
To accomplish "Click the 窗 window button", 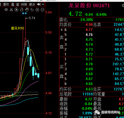I will pos(18,4).
